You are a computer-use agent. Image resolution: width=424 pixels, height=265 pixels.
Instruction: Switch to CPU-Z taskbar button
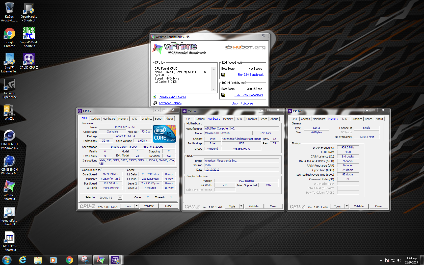116,260
